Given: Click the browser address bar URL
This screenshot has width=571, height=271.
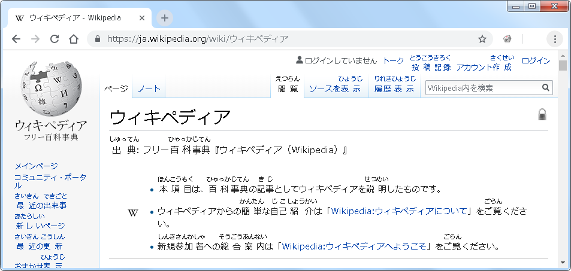Looking at the screenshot, I should click(198, 39).
